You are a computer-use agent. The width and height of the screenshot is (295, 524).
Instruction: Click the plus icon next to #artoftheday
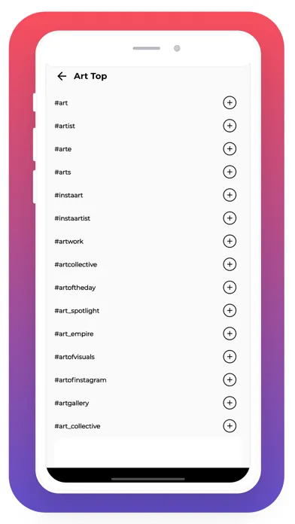(230, 288)
